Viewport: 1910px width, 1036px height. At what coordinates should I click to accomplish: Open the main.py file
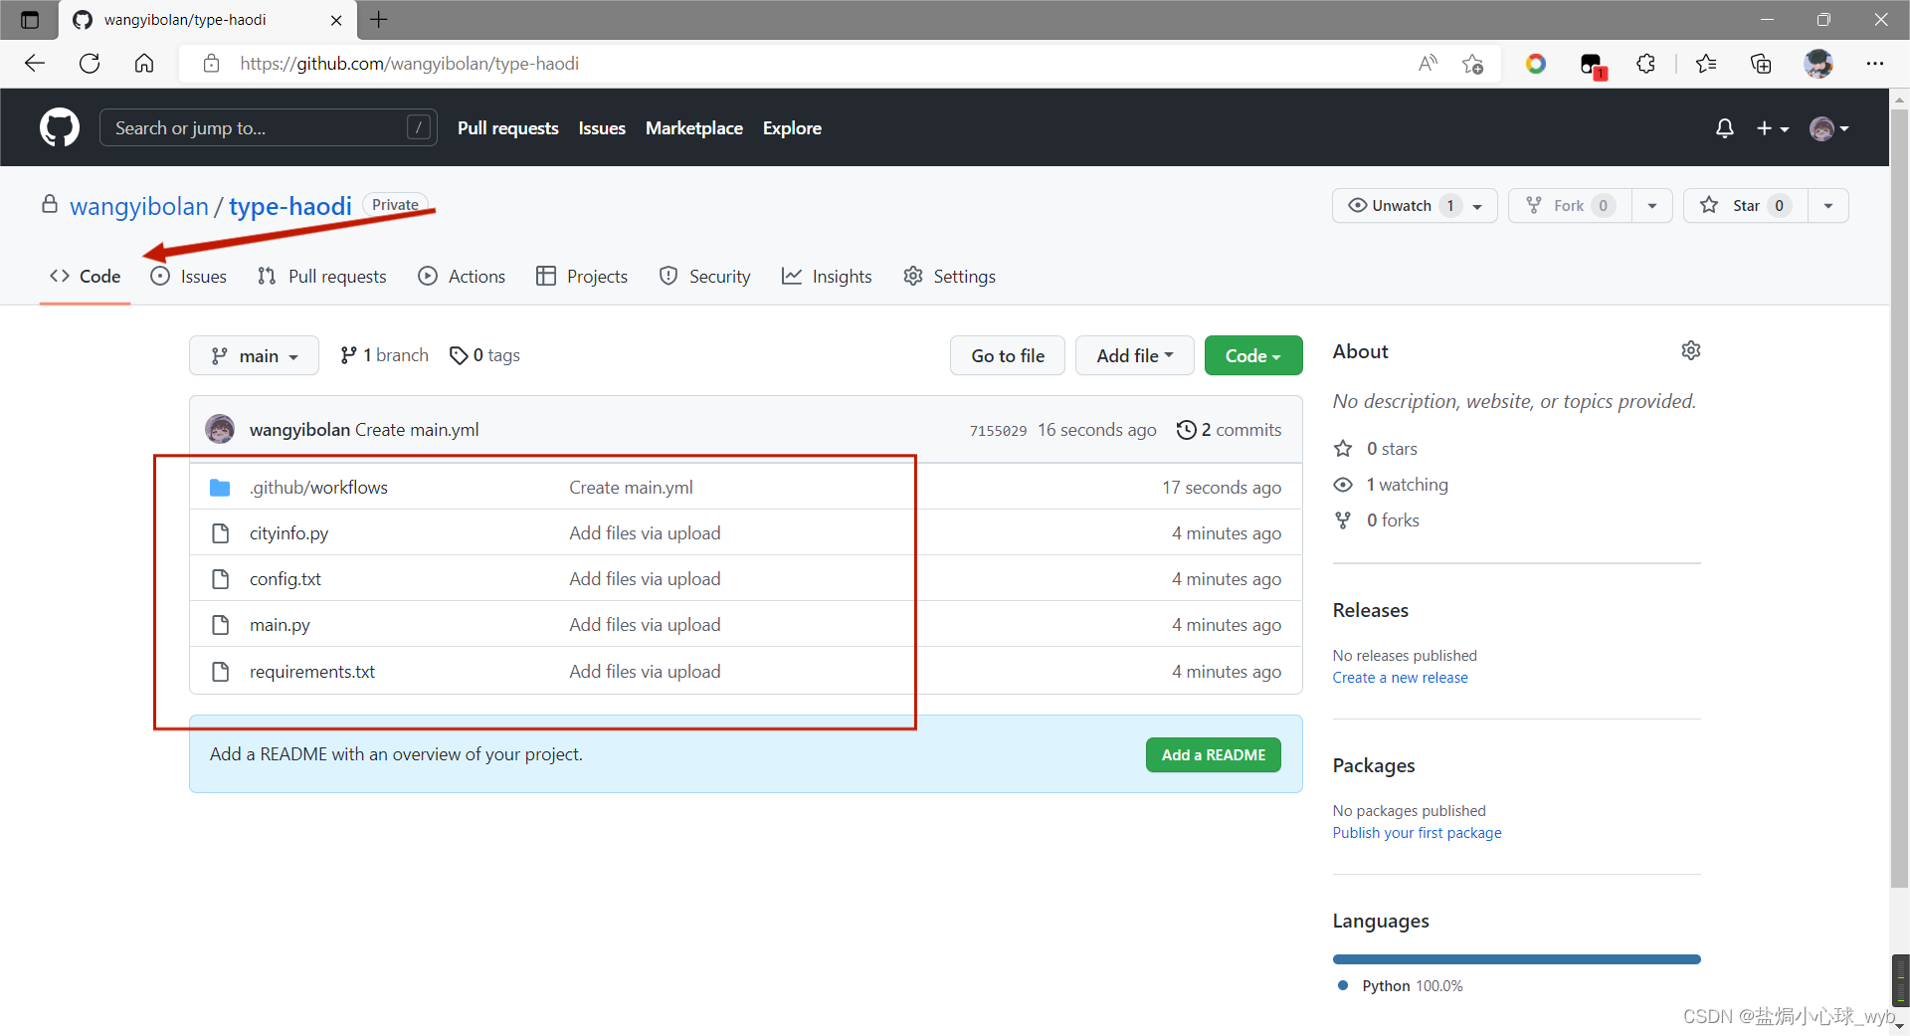[x=280, y=625]
